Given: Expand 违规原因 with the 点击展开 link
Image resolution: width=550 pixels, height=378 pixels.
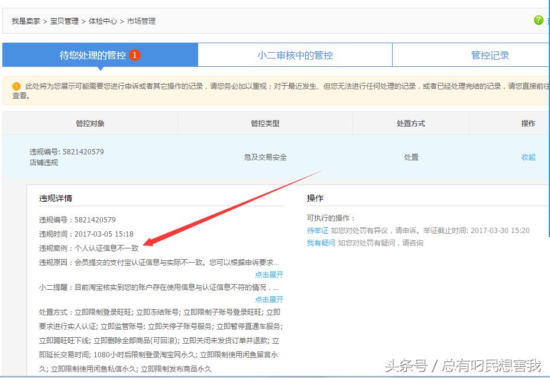Looking at the screenshot, I should pyautogui.click(x=269, y=275).
